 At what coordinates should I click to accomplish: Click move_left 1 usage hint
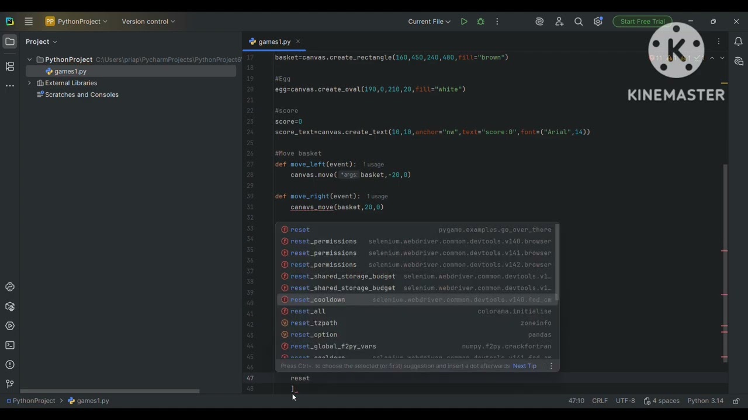pos(373,164)
